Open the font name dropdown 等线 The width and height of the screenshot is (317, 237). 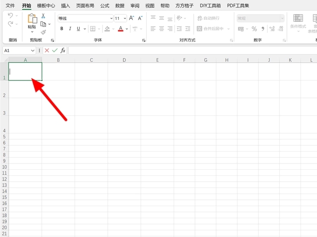[x=111, y=18]
